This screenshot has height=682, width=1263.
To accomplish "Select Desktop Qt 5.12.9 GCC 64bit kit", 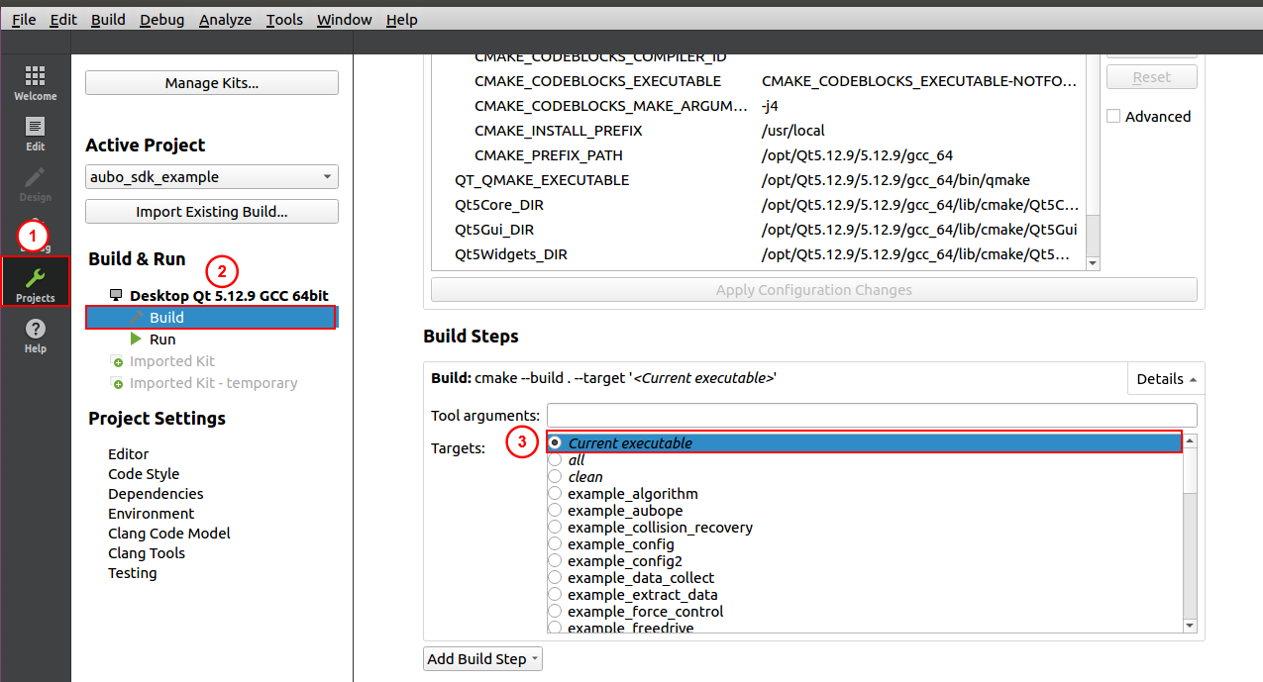I will coord(229,295).
